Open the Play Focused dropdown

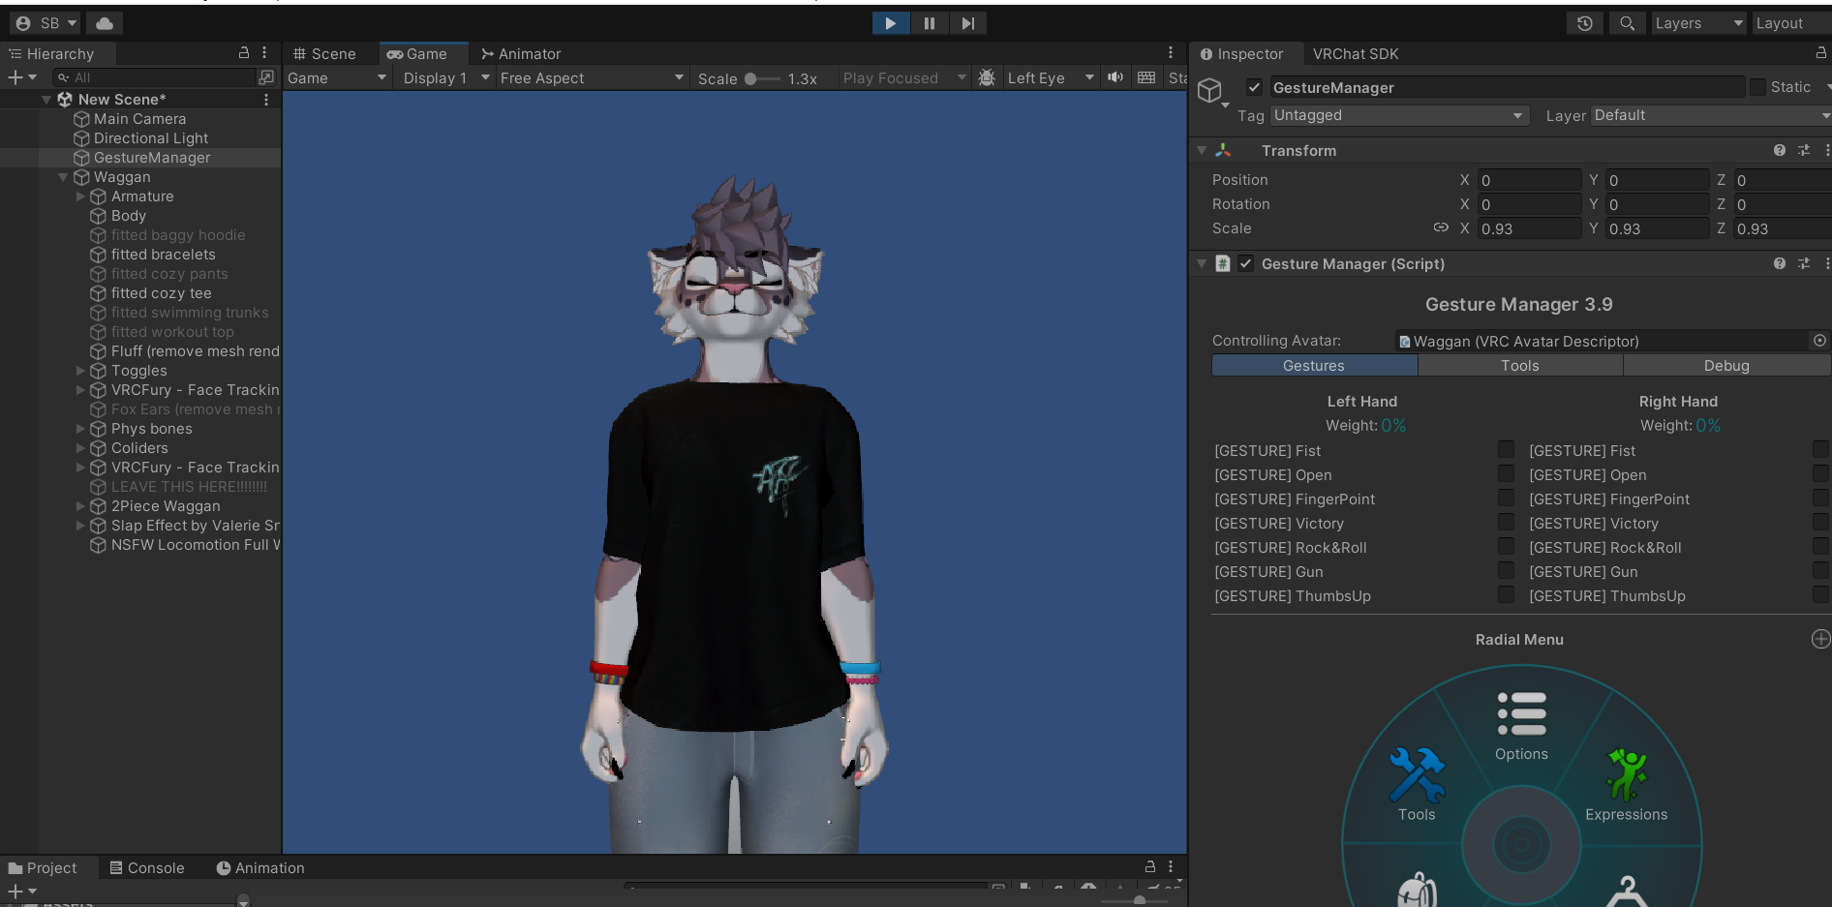pos(903,78)
